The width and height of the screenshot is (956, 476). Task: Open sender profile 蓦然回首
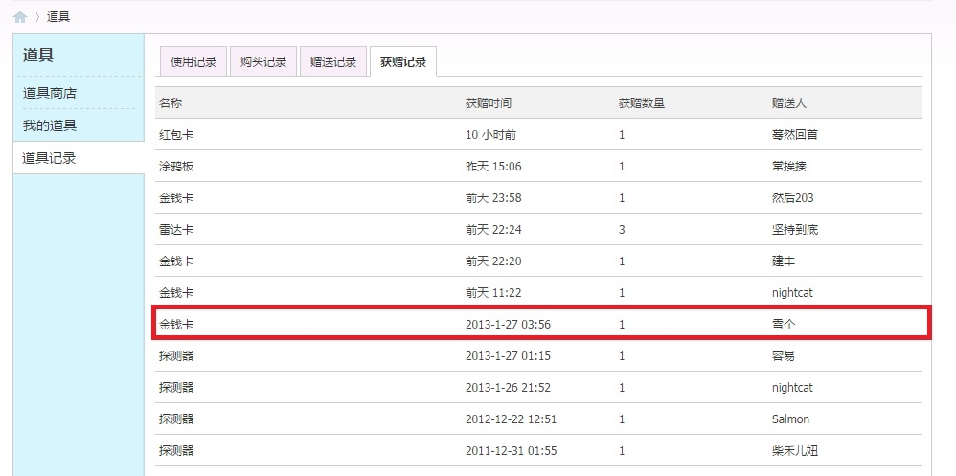click(x=794, y=135)
